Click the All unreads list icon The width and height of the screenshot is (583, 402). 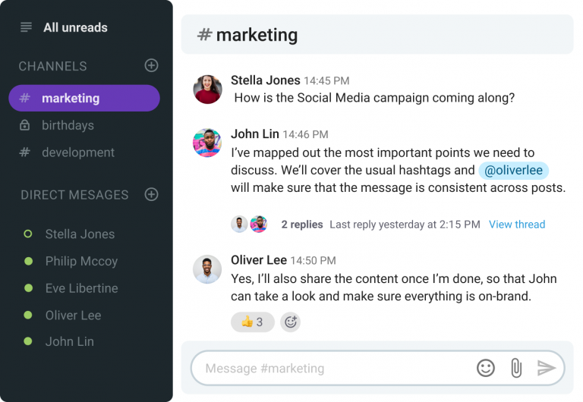(27, 27)
